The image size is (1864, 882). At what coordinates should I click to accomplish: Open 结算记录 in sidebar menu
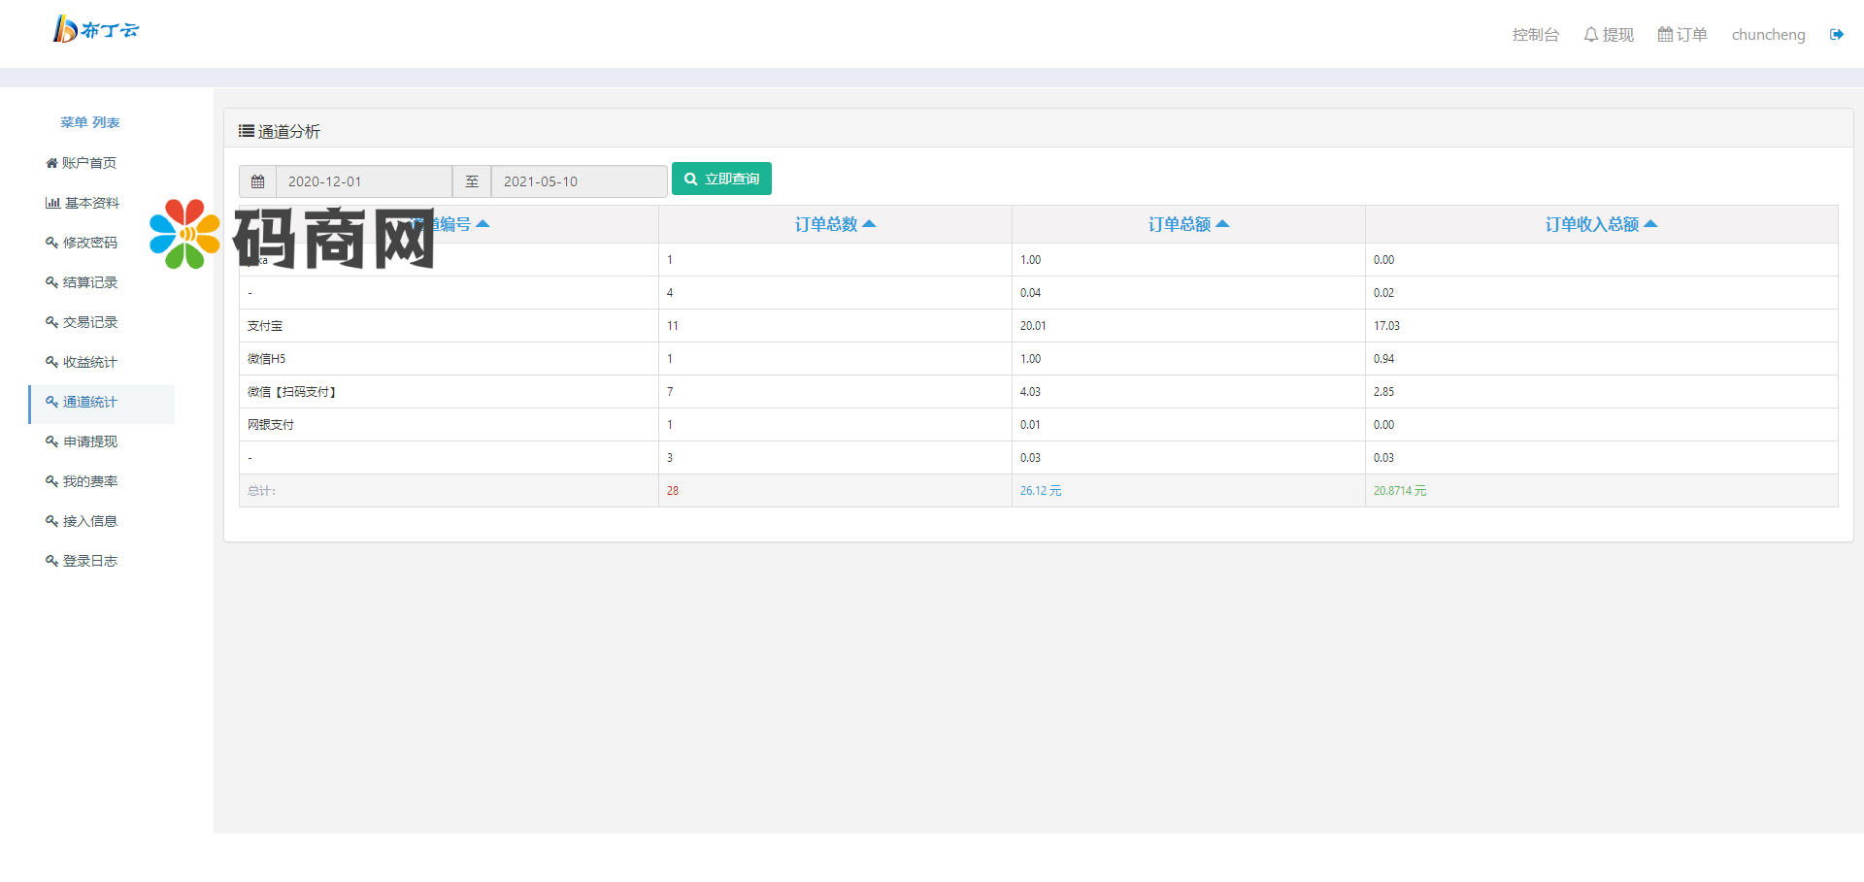(x=82, y=282)
